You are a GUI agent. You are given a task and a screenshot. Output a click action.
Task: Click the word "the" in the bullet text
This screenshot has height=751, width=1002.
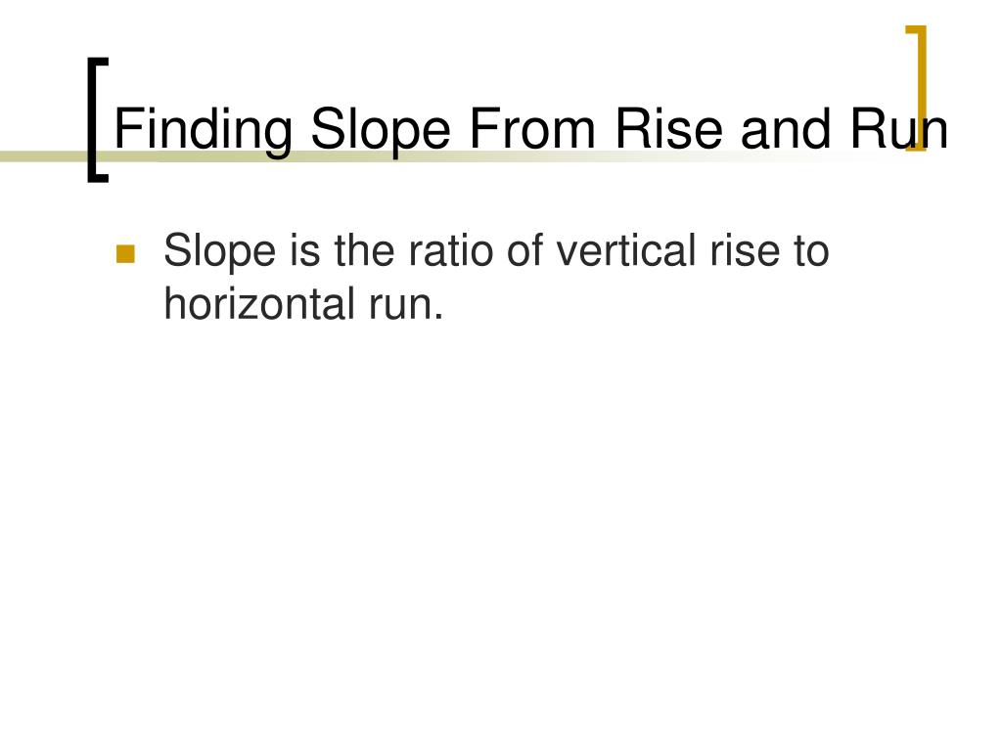point(364,250)
